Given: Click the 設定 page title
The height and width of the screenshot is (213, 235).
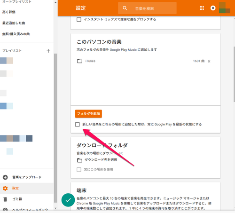Looking at the screenshot, I should [x=81, y=8].
